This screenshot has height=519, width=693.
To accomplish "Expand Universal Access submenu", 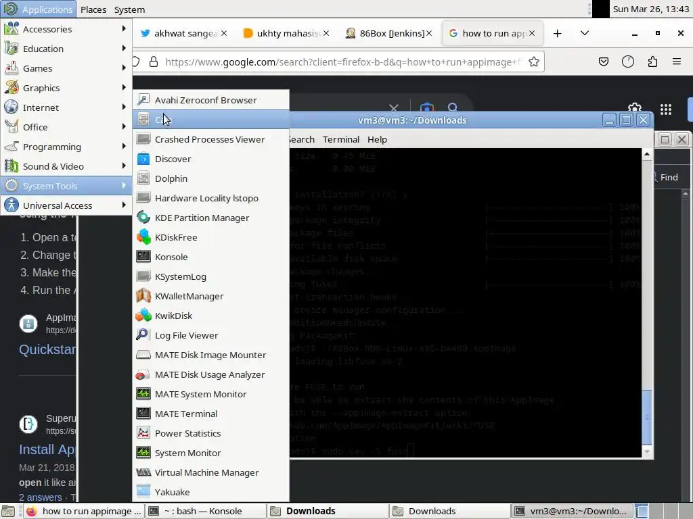I will [66, 205].
